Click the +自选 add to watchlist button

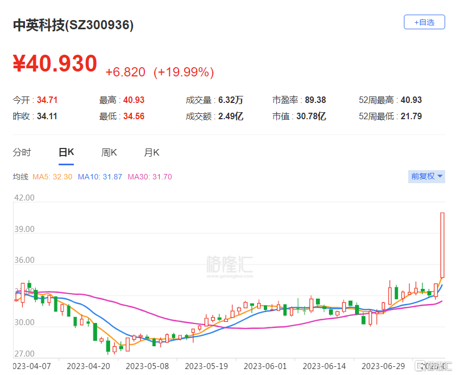[x=424, y=22]
